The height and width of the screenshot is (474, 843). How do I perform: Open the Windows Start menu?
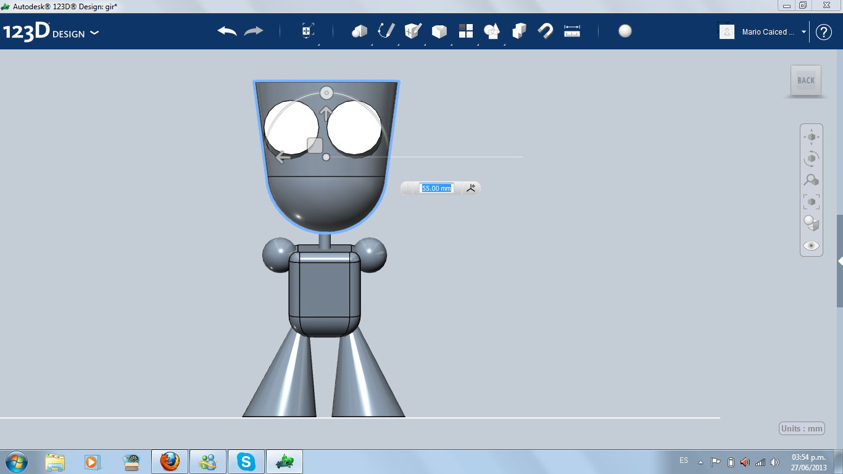click(16, 462)
